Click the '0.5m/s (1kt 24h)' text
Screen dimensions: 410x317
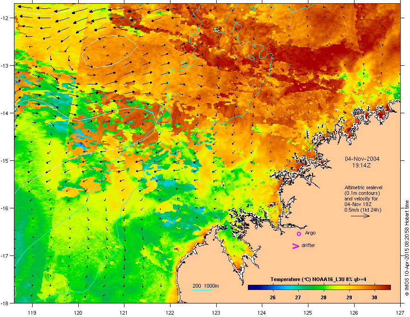(363, 210)
